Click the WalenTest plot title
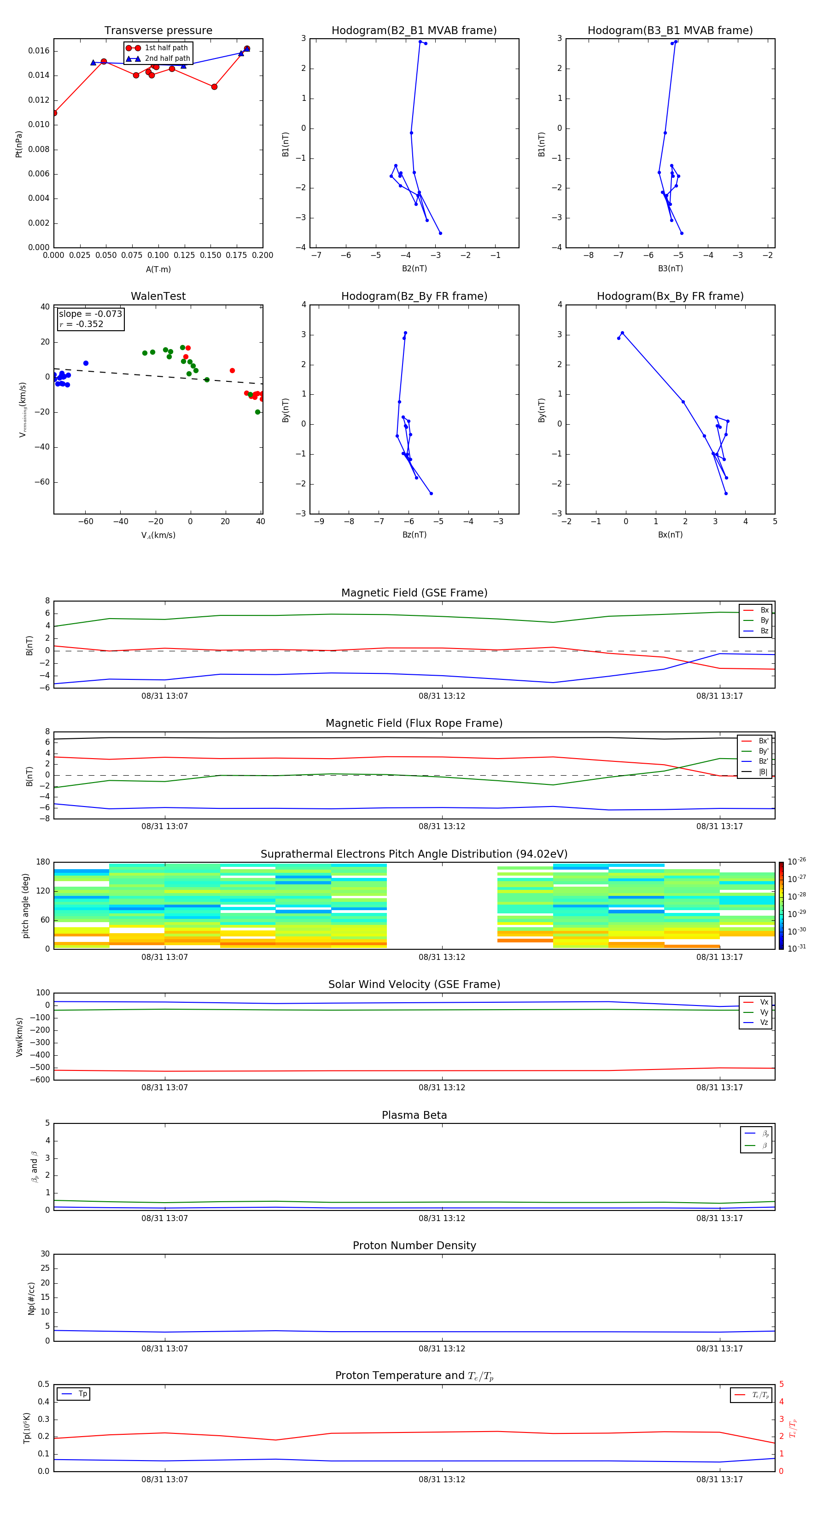829x1520 pixels. [158, 296]
